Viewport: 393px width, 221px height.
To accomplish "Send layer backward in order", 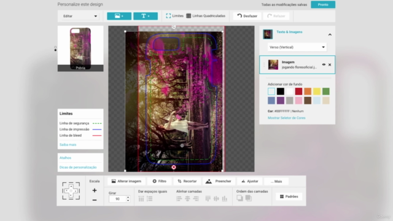I will [x=249, y=198].
